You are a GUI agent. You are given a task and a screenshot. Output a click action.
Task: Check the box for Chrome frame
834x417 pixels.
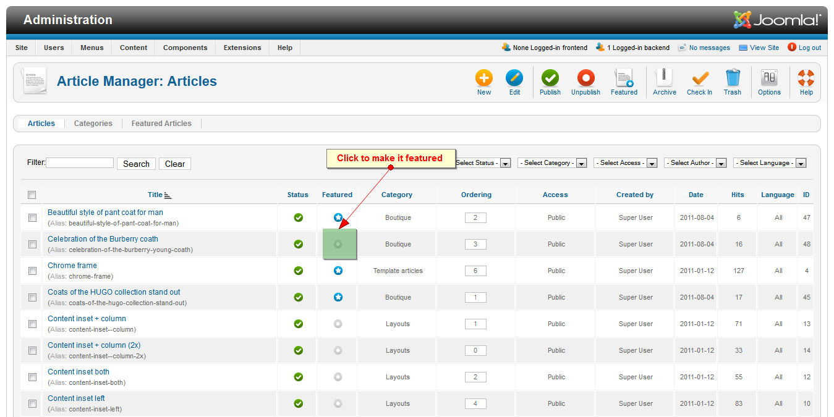point(32,271)
